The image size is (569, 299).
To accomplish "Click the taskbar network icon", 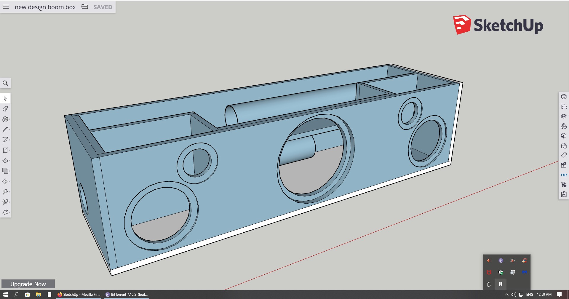I will point(521,295).
